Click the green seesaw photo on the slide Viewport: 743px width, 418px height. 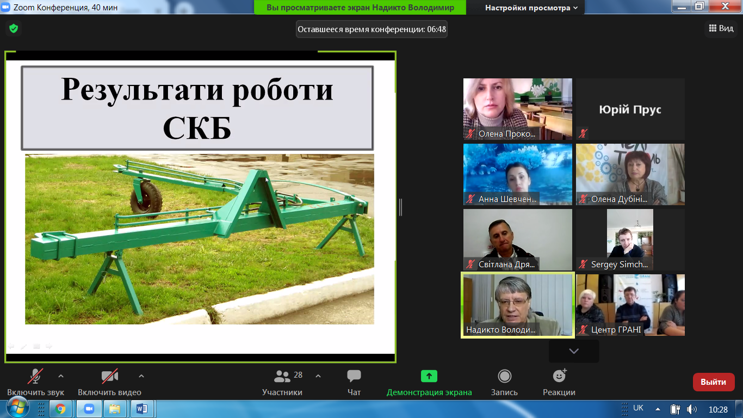click(200, 239)
